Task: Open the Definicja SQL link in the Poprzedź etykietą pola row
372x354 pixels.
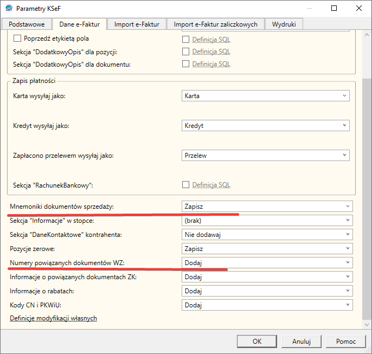Action: [211, 40]
